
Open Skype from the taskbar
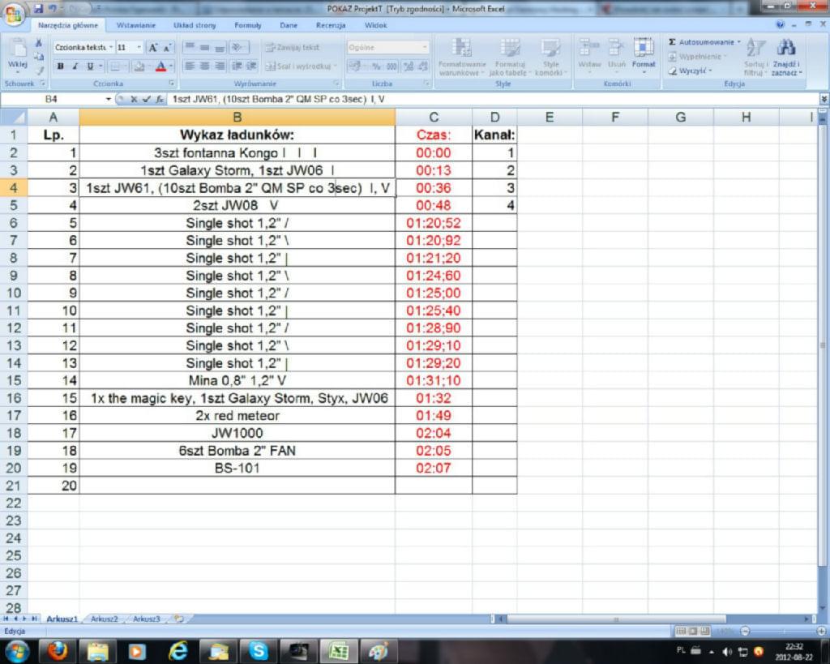pos(259,650)
